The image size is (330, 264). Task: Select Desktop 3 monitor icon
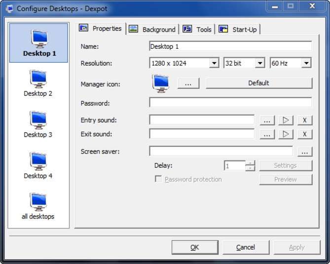38,120
